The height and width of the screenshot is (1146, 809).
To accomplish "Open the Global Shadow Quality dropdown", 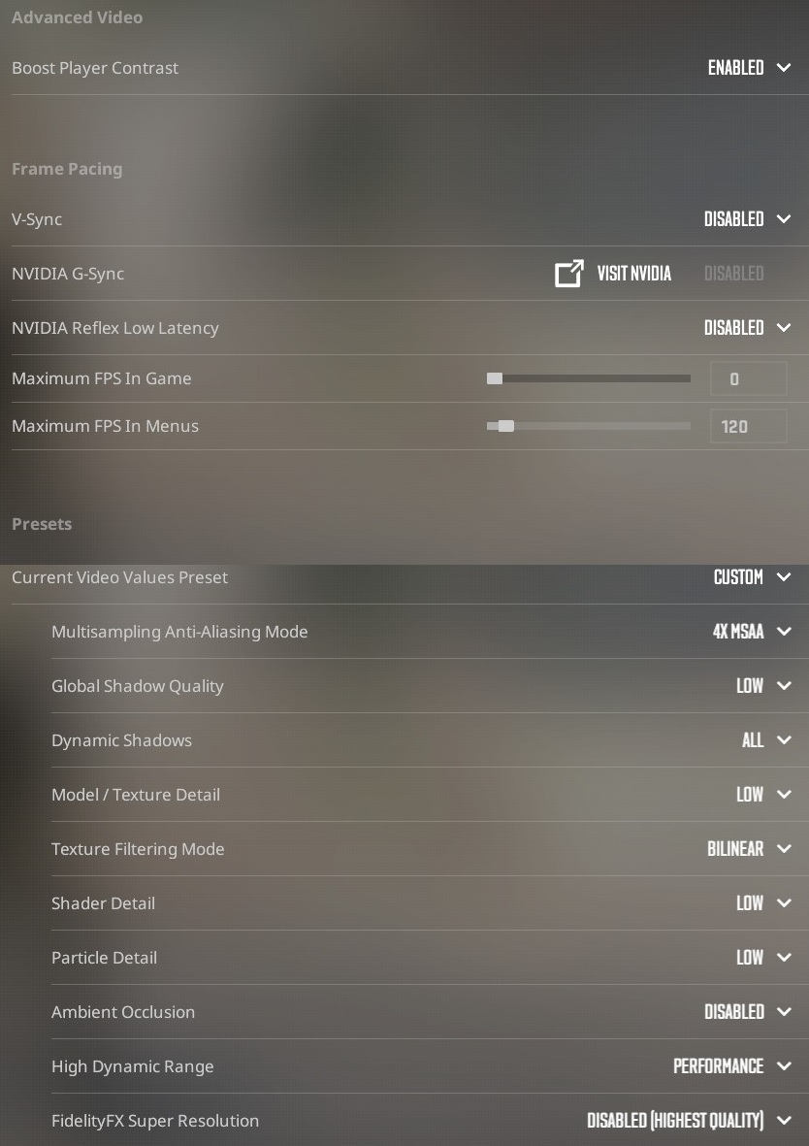I will (763, 686).
